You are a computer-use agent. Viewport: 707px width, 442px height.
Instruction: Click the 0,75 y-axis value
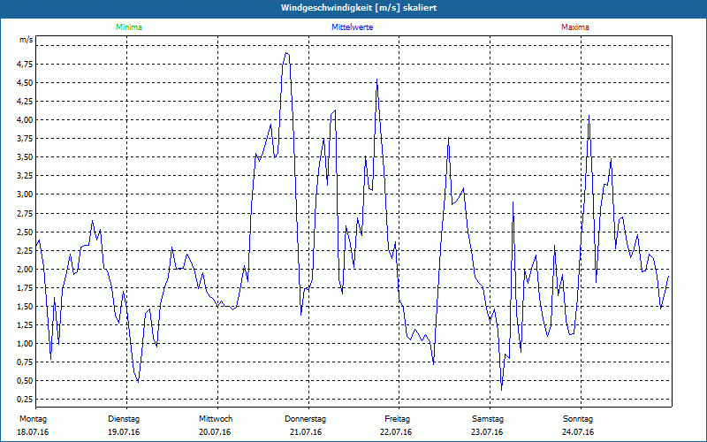tap(25, 362)
